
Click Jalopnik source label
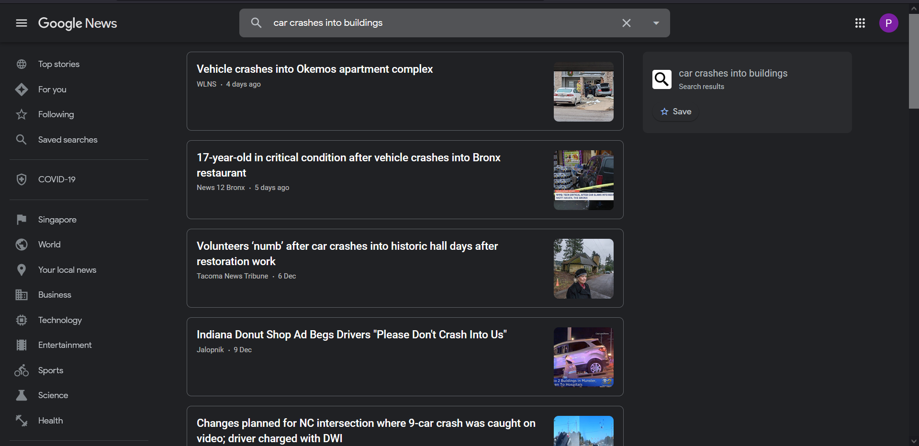(x=210, y=350)
